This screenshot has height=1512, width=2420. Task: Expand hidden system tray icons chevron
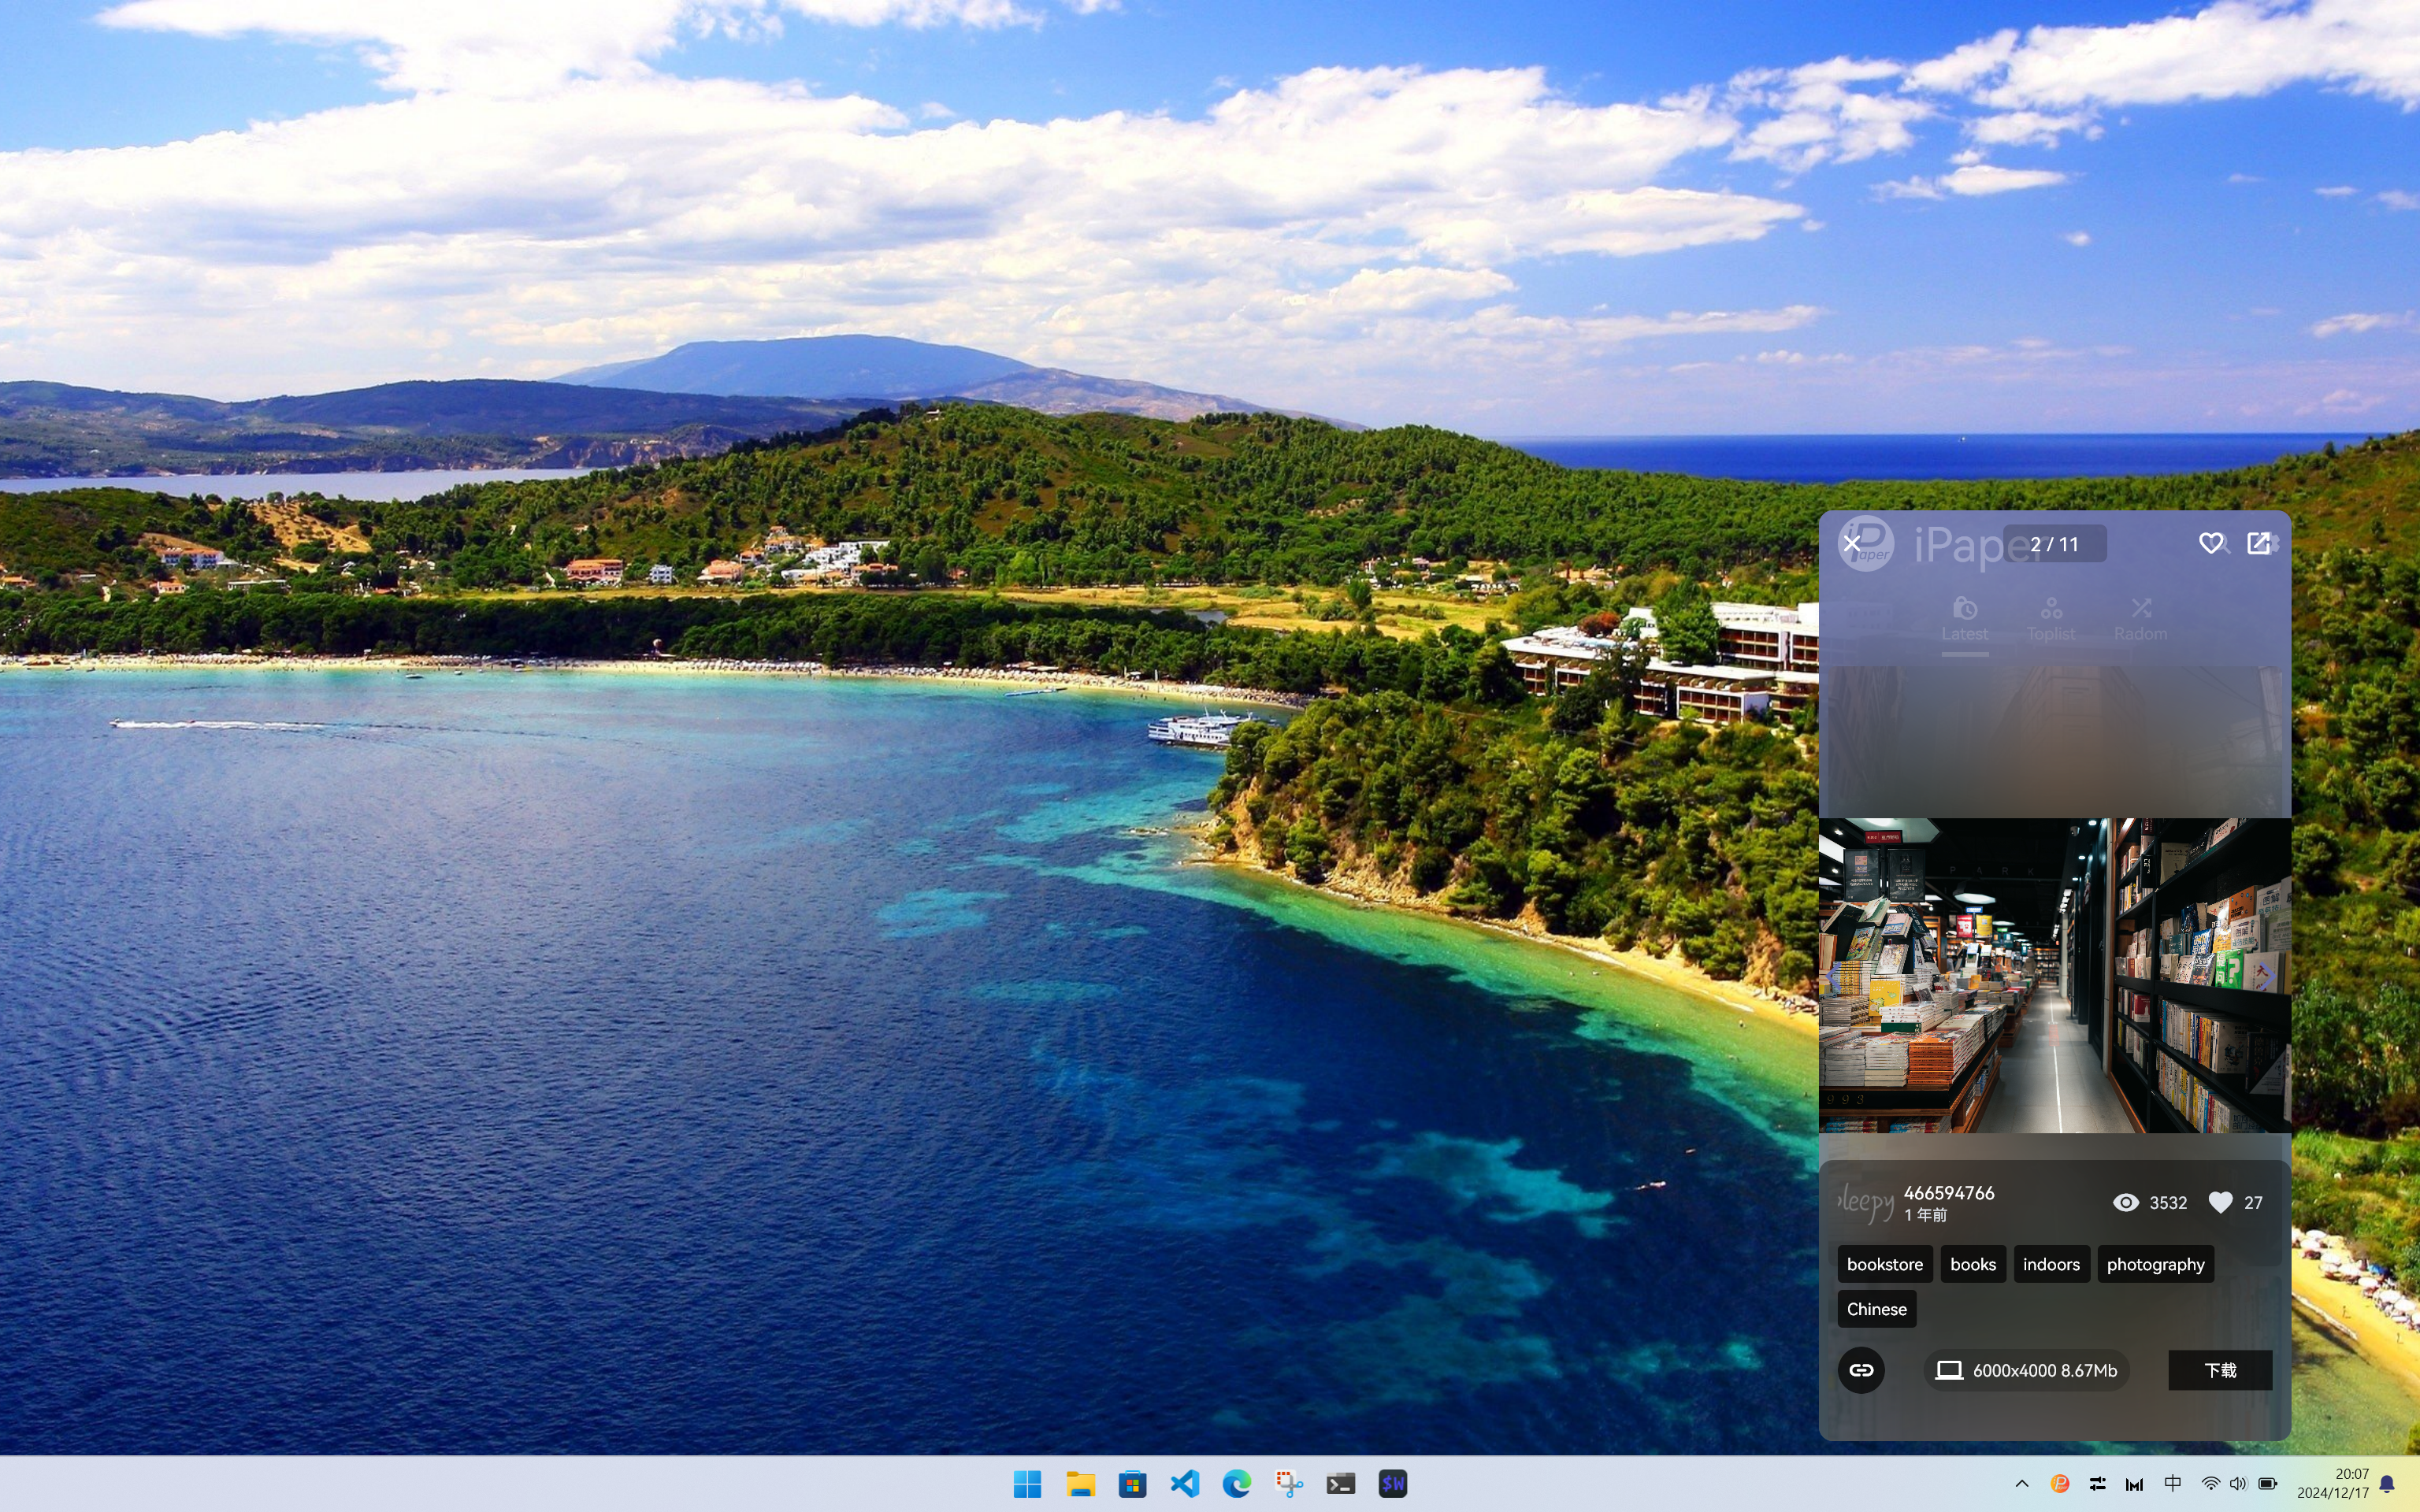click(2021, 1484)
